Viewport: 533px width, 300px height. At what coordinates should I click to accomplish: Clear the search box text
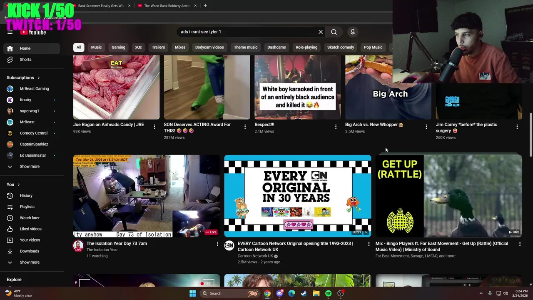coord(321,32)
